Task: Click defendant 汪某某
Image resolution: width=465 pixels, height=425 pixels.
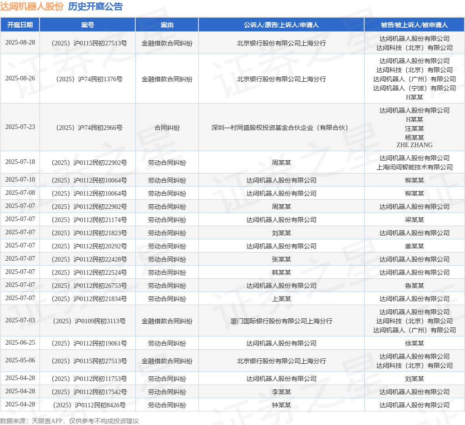Action: 414,128
